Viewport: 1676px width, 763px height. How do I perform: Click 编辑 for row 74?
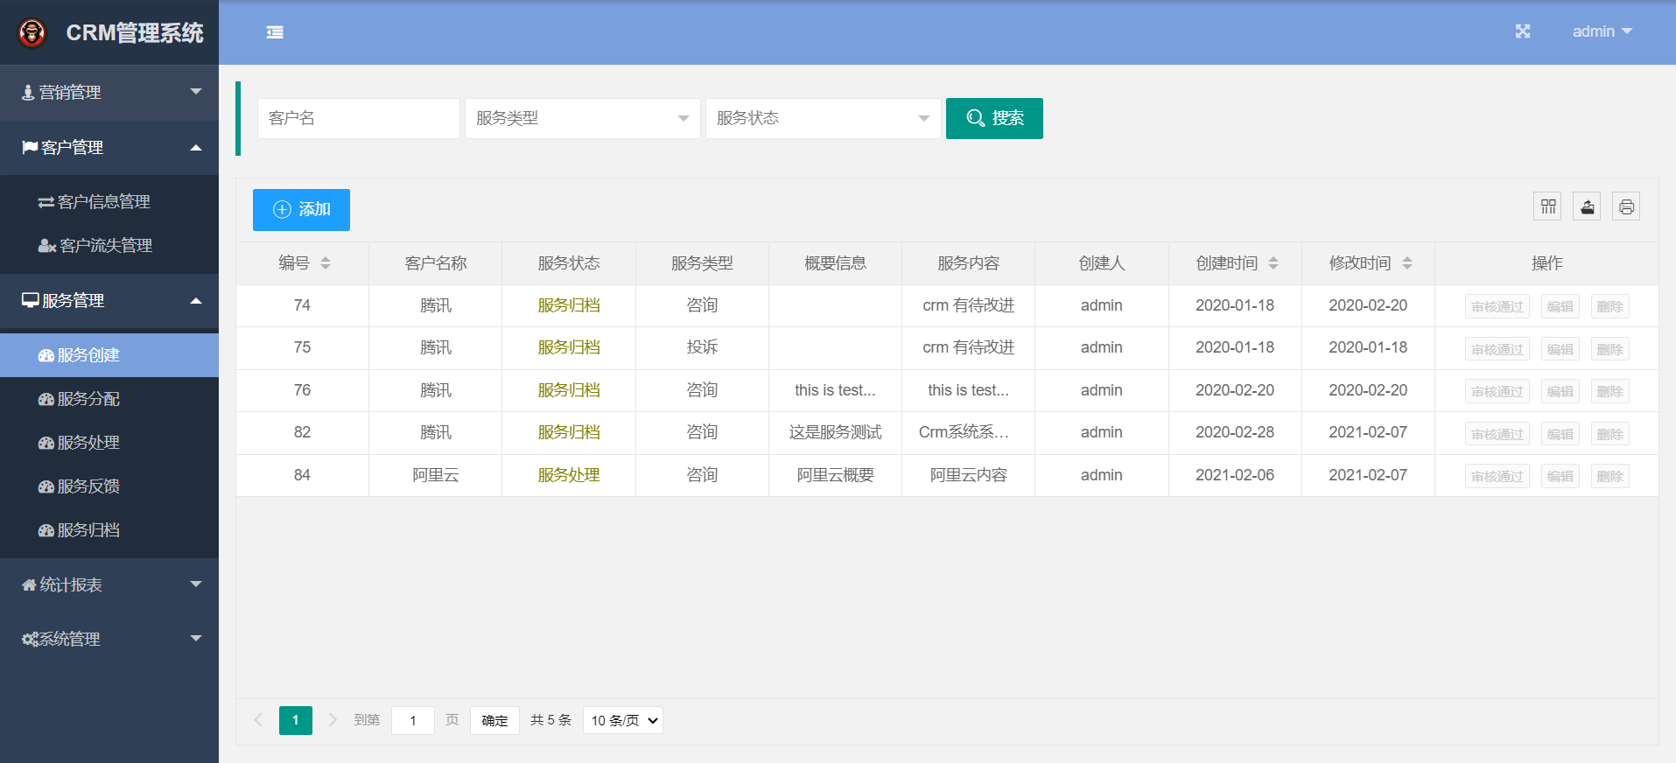[1560, 306]
